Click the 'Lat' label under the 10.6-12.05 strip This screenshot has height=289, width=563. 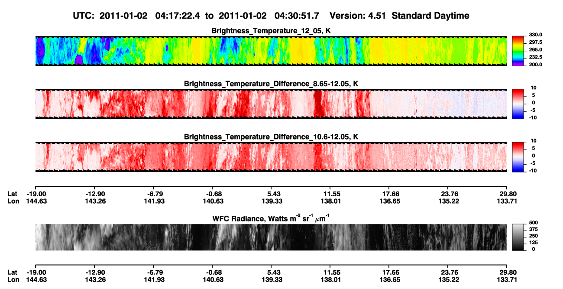[x=12, y=194]
